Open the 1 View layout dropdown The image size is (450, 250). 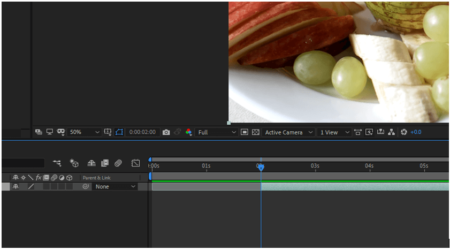(334, 132)
